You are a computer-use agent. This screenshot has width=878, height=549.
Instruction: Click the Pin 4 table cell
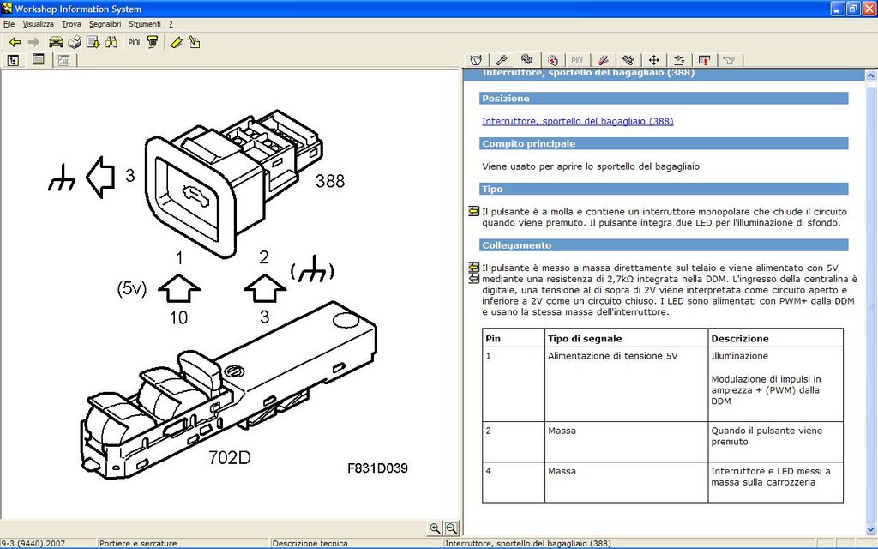[x=514, y=482]
